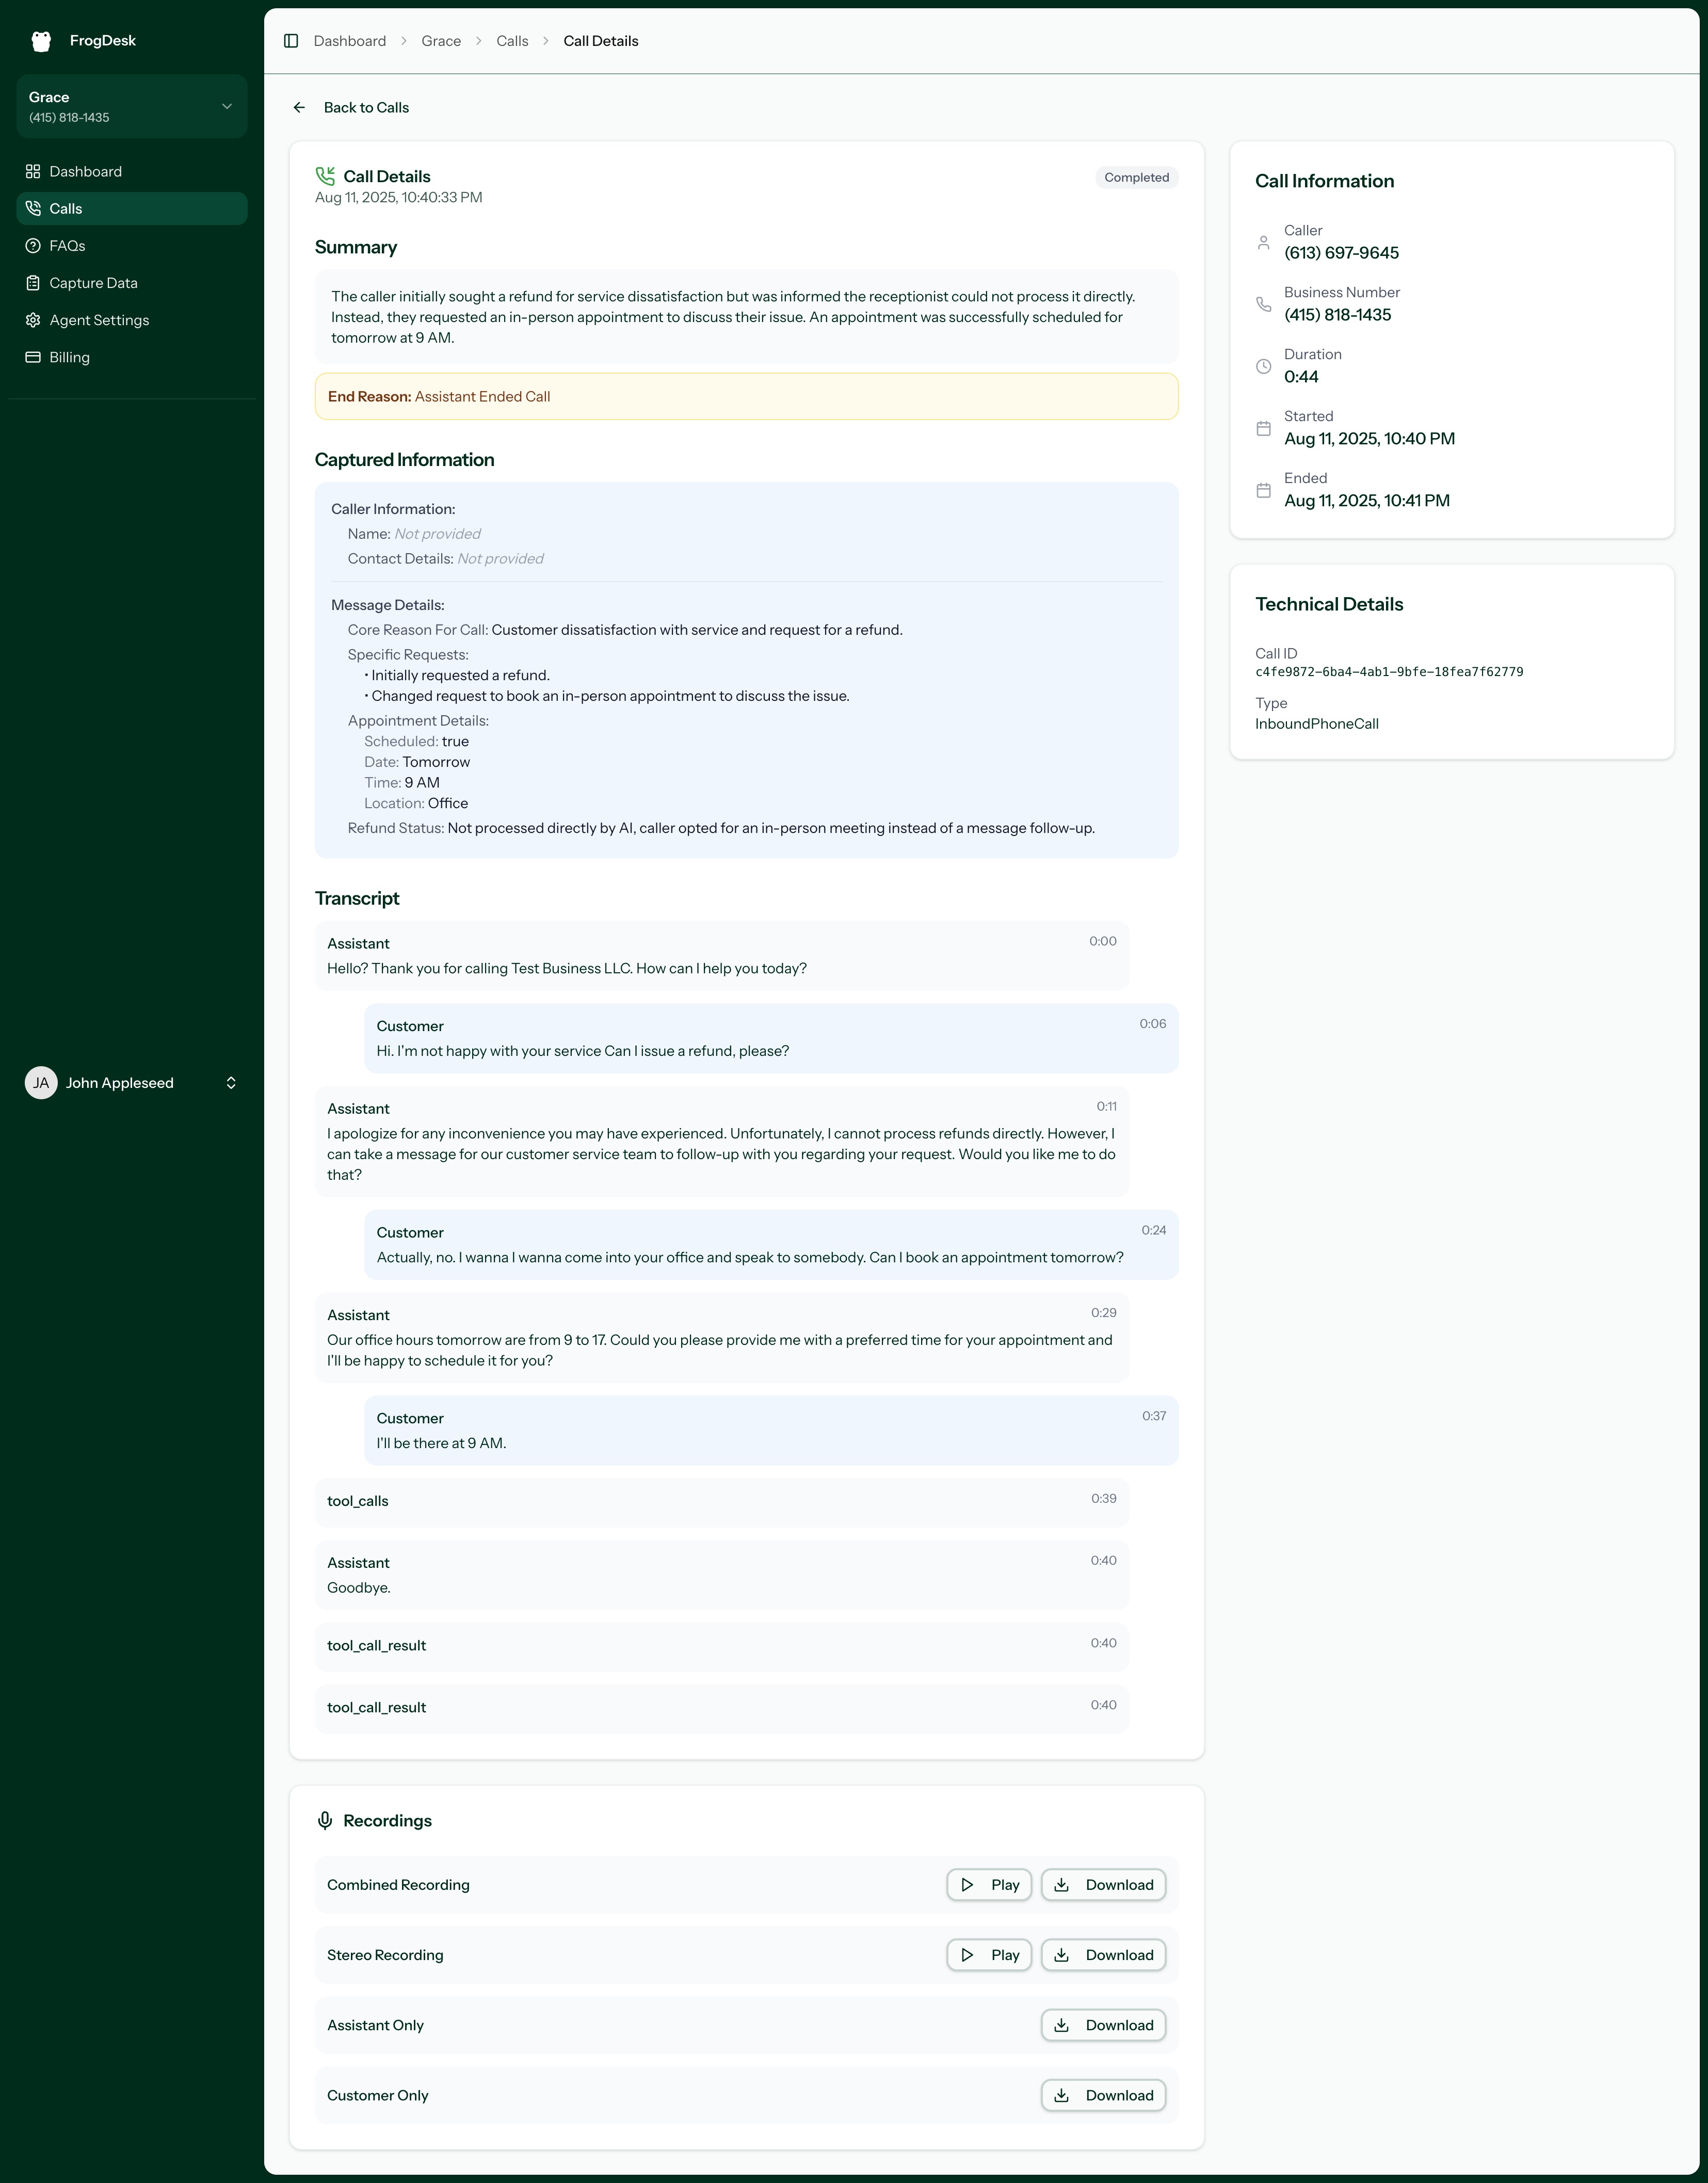Download the Assistant Only recording
This screenshot has height=2183, width=1708.
click(x=1103, y=2025)
